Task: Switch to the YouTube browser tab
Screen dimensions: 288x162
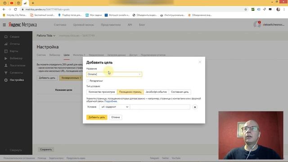Action: 12,3
